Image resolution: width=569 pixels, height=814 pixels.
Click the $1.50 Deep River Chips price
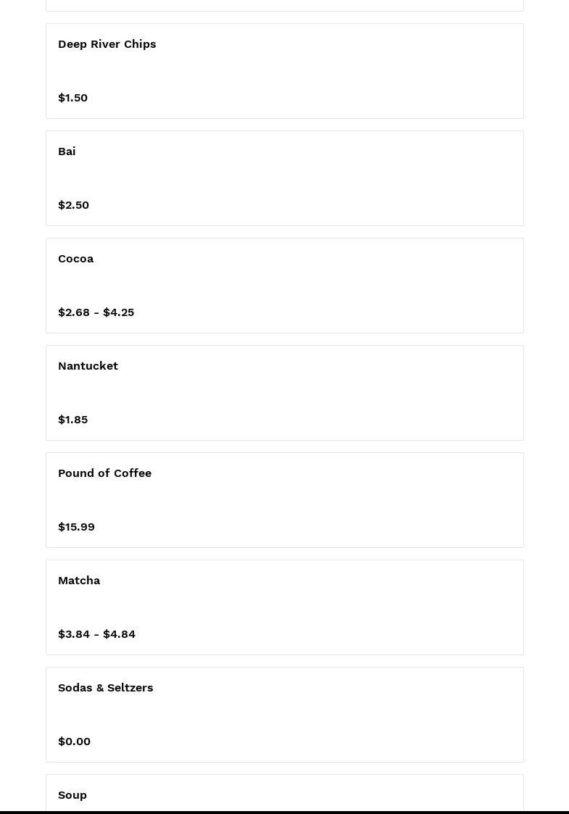(72, 98)
